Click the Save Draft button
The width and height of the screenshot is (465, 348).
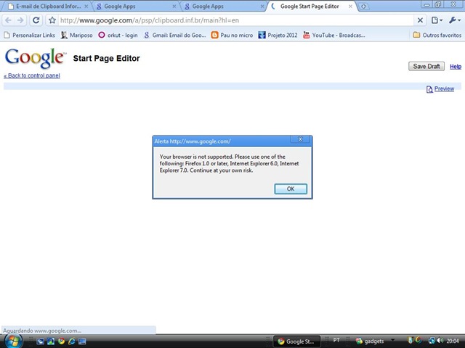tap(426, 66)
